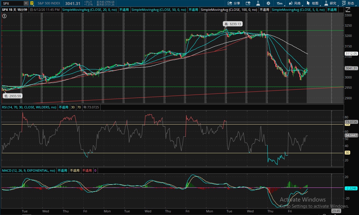This screenshot has height=215, width=359.
Task: Click the MACD (12, 26, 9, EXPONENTIAL, no) label
Action: pos(29,170)
